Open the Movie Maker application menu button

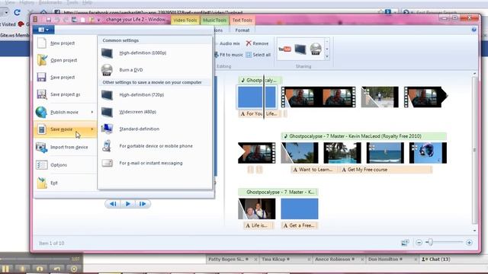(43, 30)
